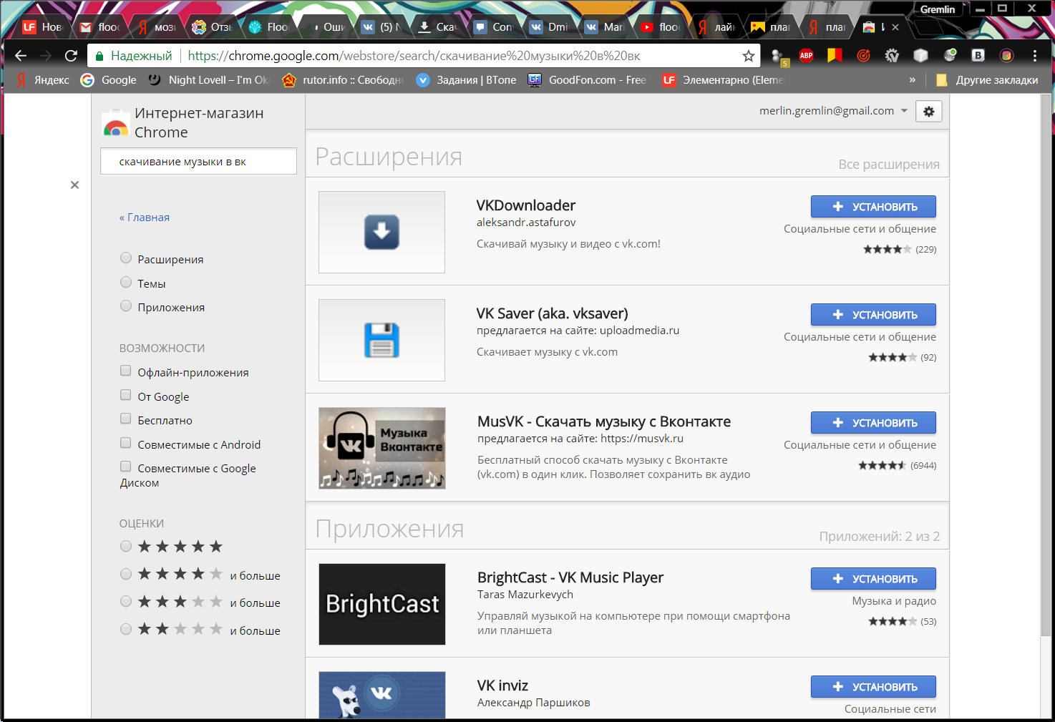
Task: Open the rutor.info bookmark
Action: (343, 80)
